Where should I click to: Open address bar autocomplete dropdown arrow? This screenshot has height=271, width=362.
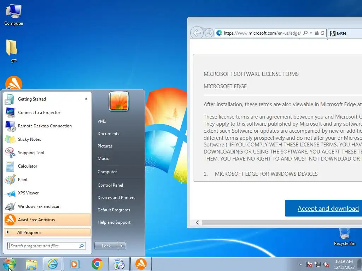pos(311,33)
